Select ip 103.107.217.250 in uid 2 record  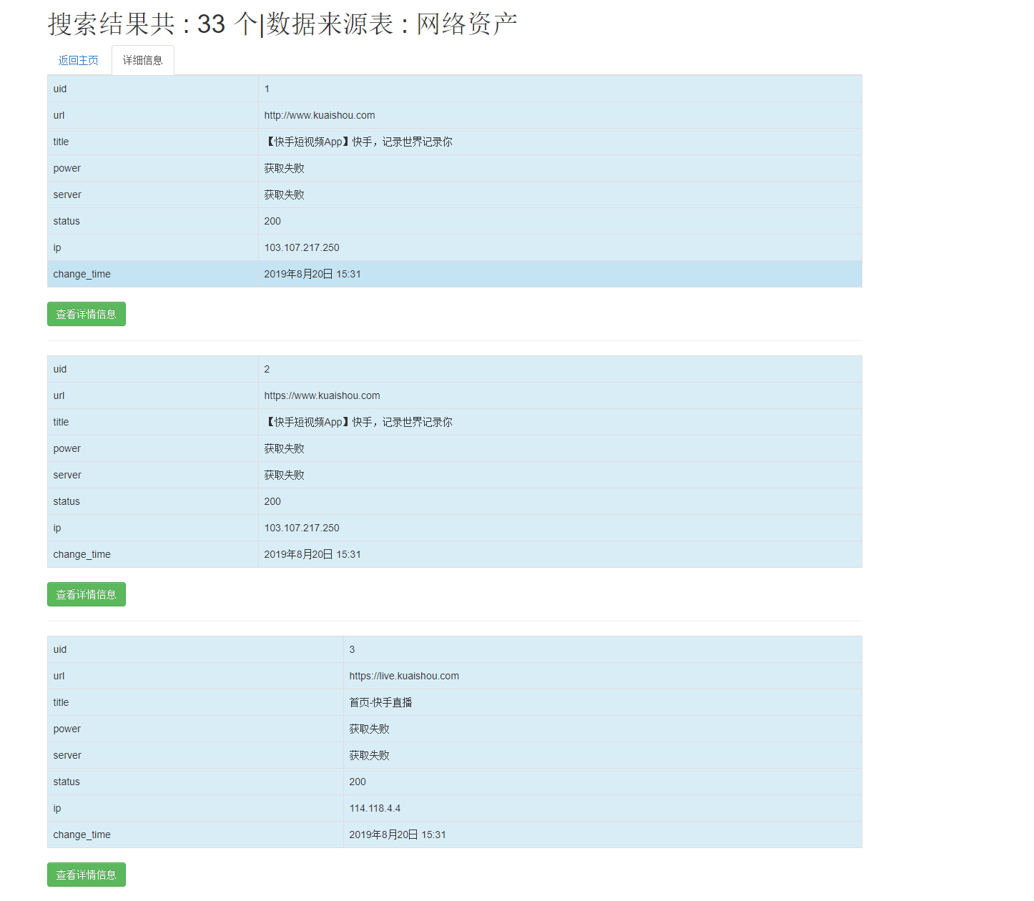coord(302,528)
